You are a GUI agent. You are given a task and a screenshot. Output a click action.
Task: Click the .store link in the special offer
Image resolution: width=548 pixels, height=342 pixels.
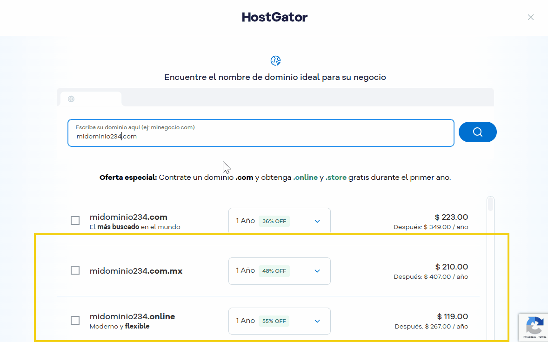(336, 178)
